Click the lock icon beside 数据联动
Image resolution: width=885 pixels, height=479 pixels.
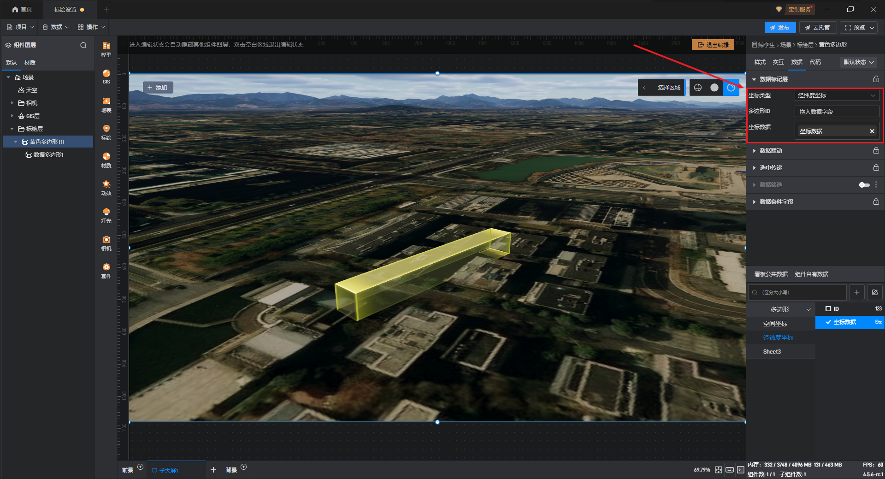[876, 151]
